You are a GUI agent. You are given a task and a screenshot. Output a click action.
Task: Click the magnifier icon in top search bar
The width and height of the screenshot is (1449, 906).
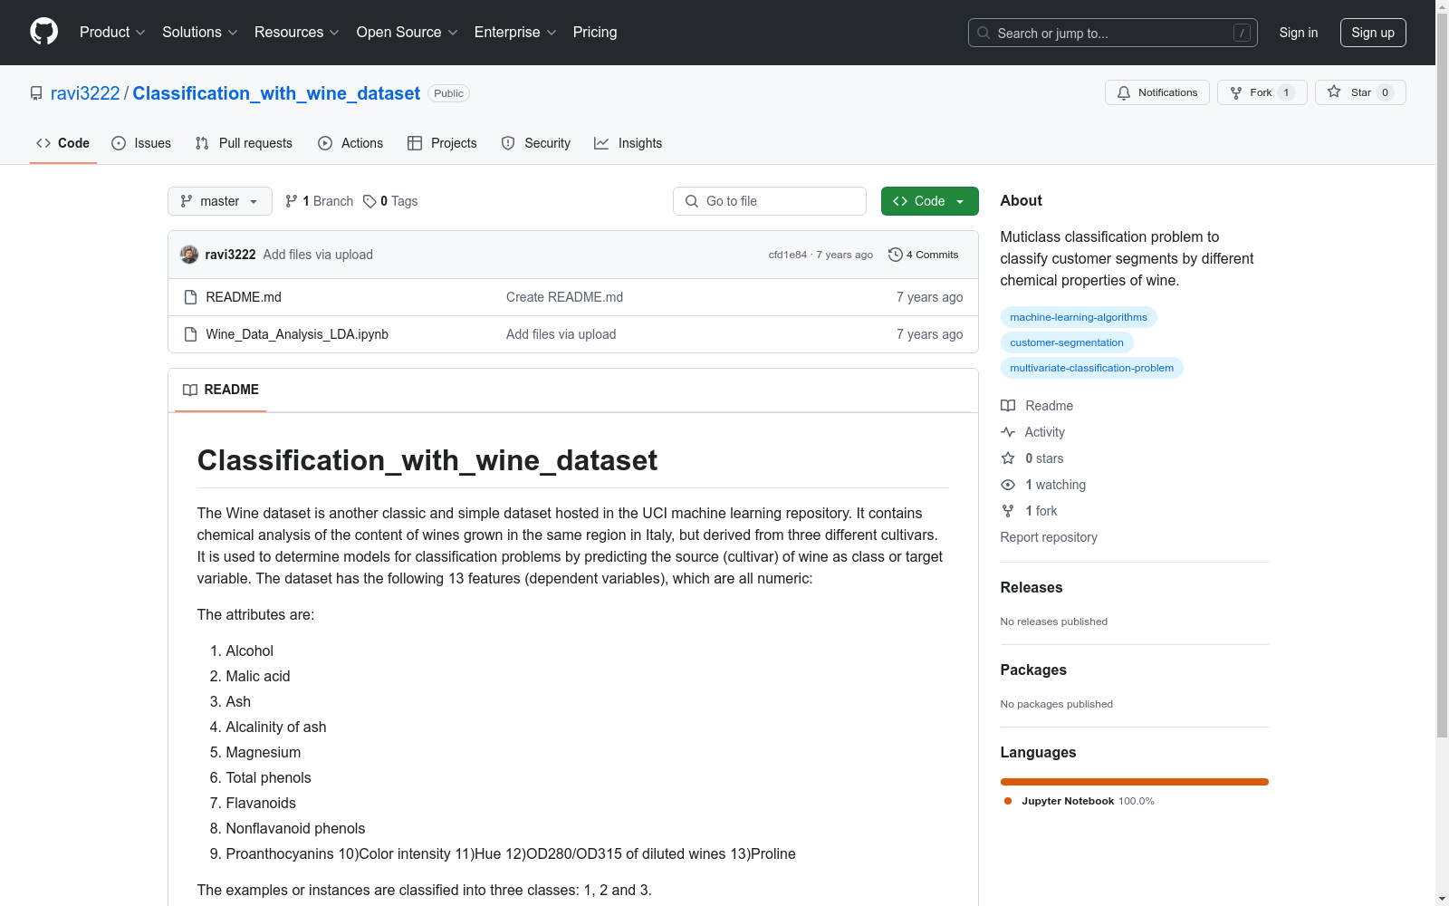click(984, 33)
